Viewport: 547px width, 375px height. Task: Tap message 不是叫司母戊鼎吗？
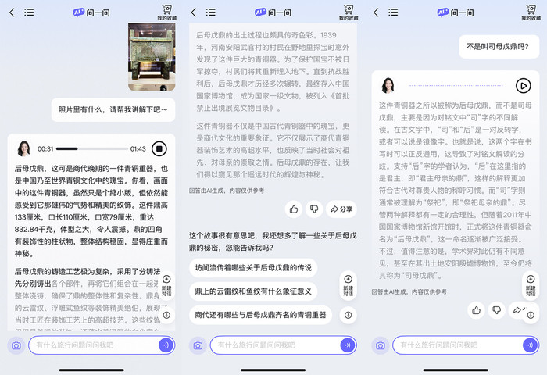[499, 46]
